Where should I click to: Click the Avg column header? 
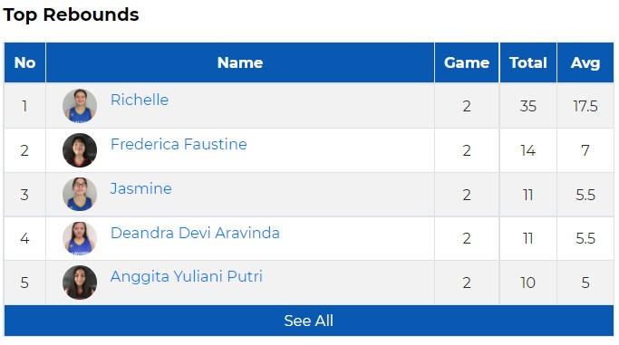click(x=585, y=62)
